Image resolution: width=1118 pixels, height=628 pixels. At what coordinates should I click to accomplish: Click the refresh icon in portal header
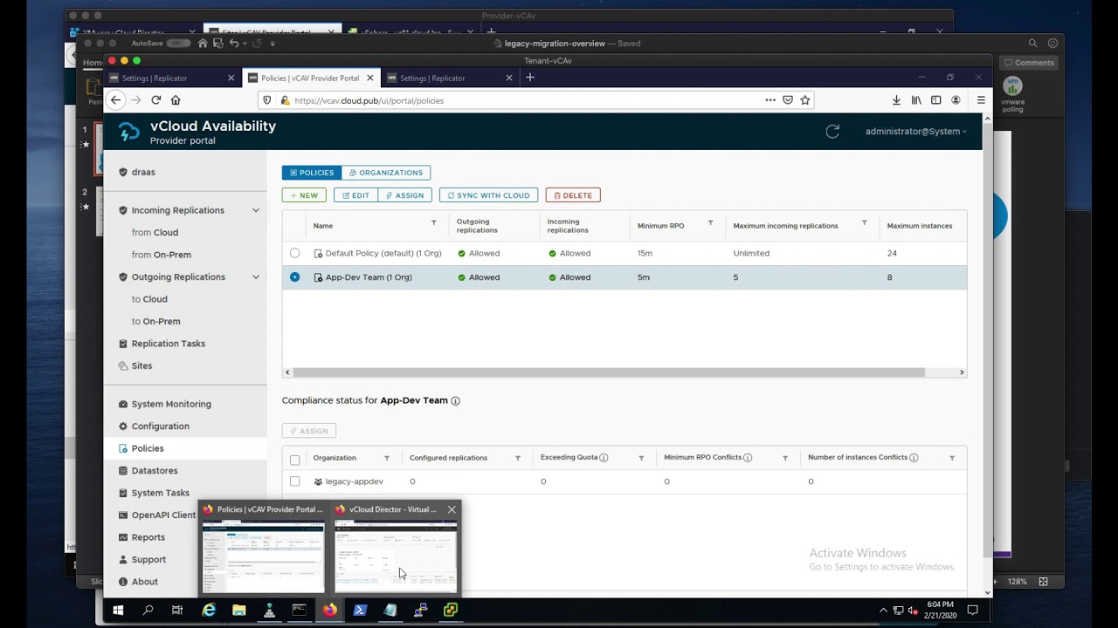[x=832, y=132]
